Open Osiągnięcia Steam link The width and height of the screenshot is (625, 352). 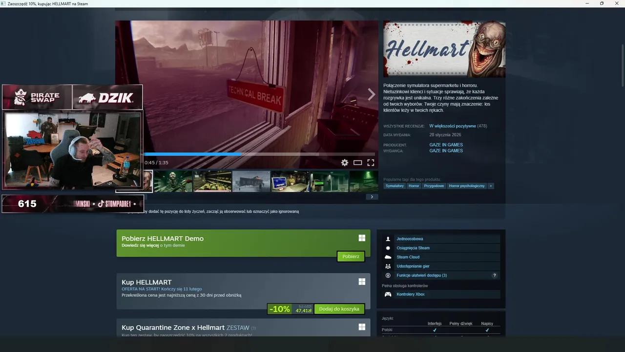tap(413, 248)
